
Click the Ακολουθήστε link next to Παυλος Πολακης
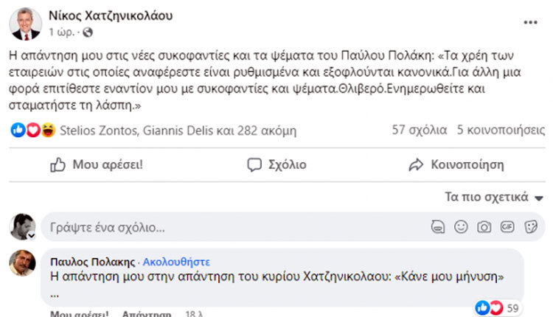pos(176,261)
